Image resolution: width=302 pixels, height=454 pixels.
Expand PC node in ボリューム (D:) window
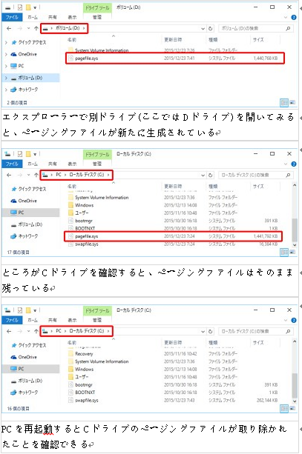[x=6, y=66]
